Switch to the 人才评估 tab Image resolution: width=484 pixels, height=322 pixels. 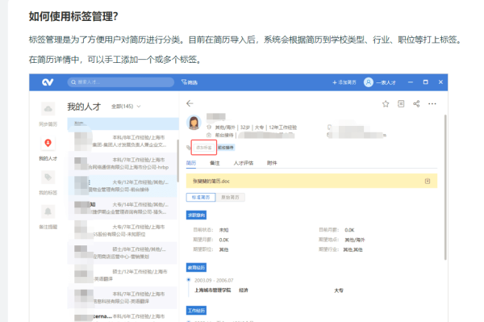pos(244,163)
